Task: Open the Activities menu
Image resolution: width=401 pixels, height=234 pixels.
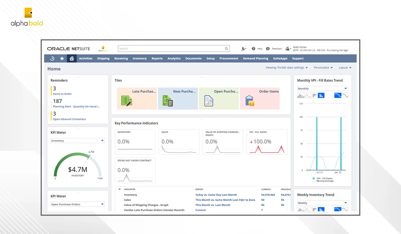Action: tap(86, 58)
